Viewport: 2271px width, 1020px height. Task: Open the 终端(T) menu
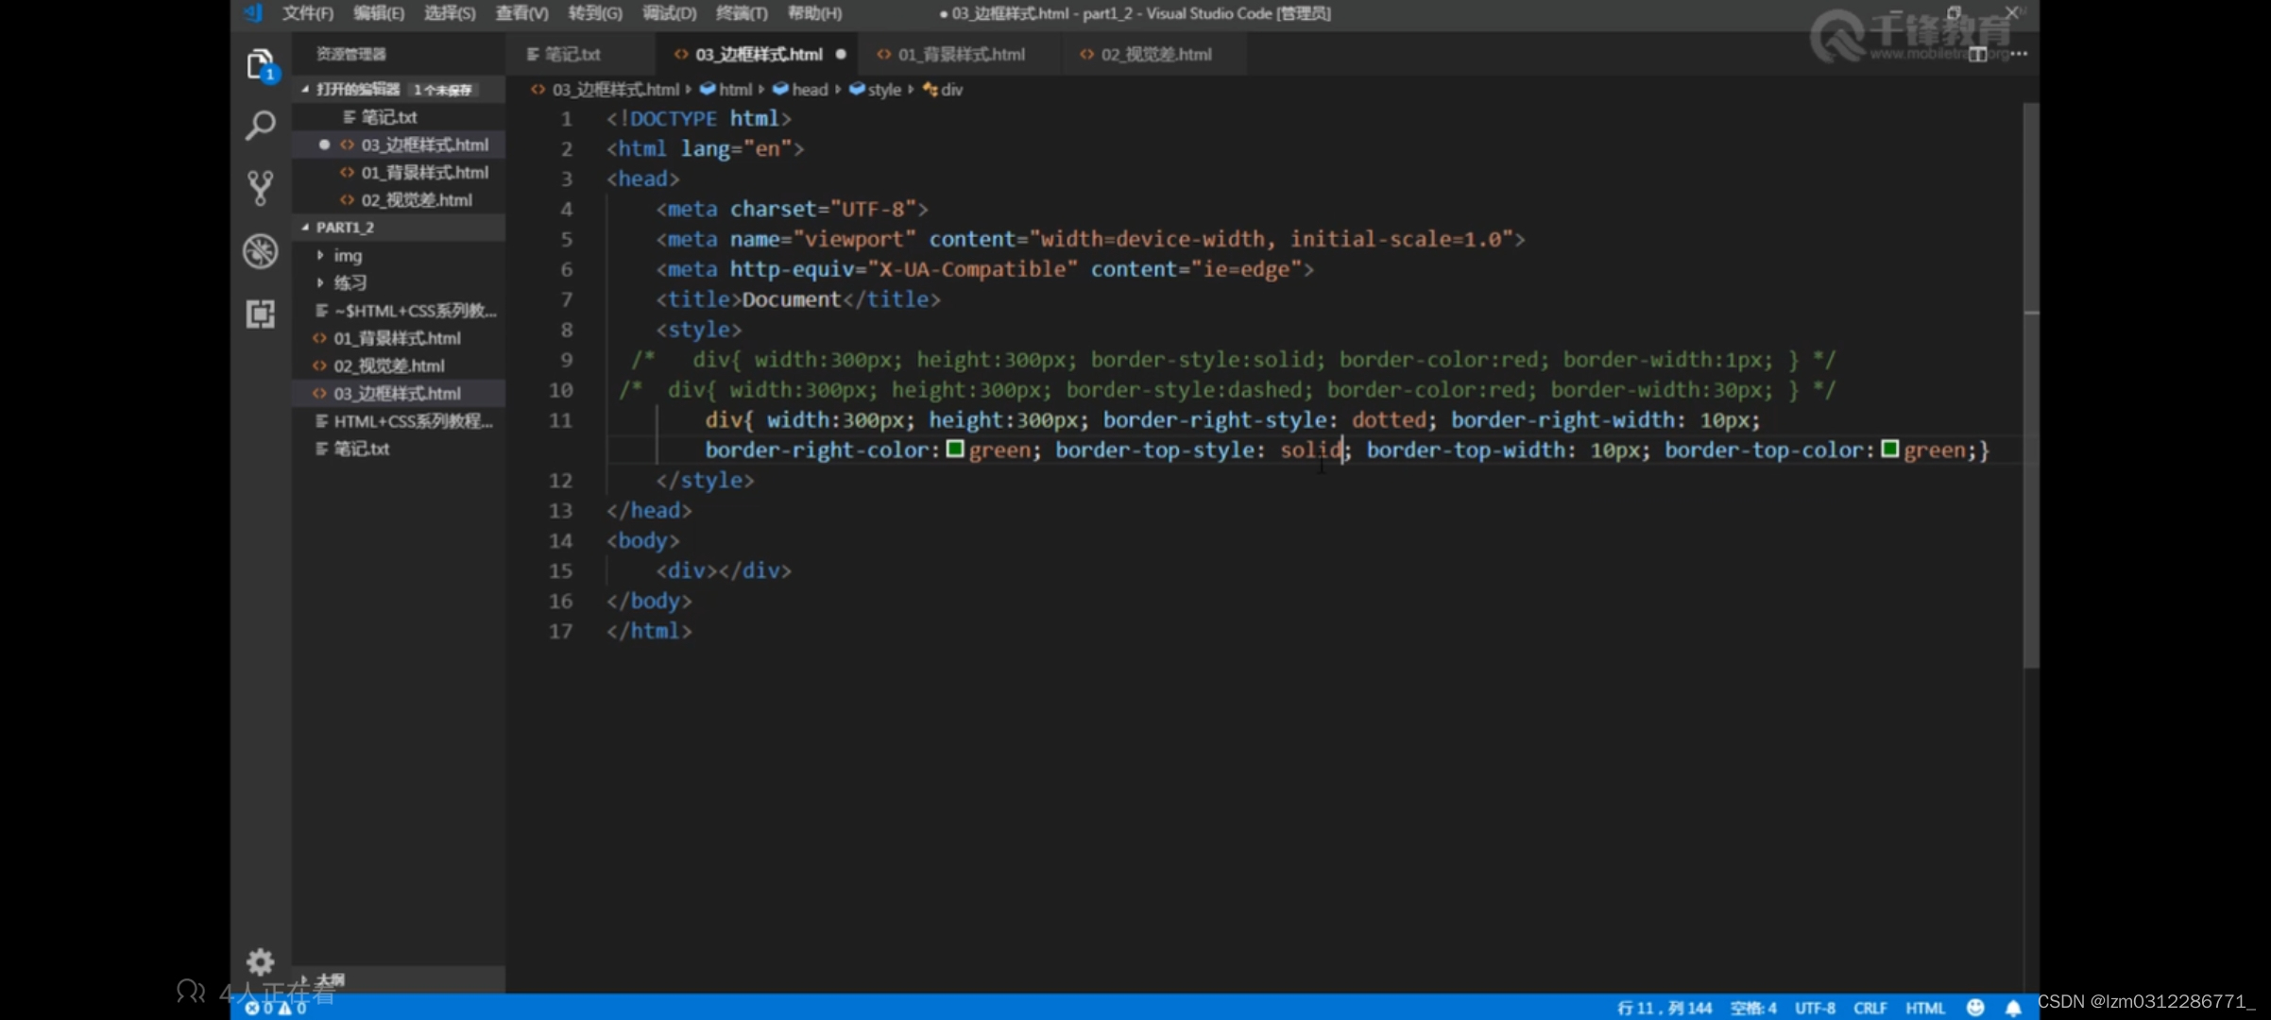742,13
